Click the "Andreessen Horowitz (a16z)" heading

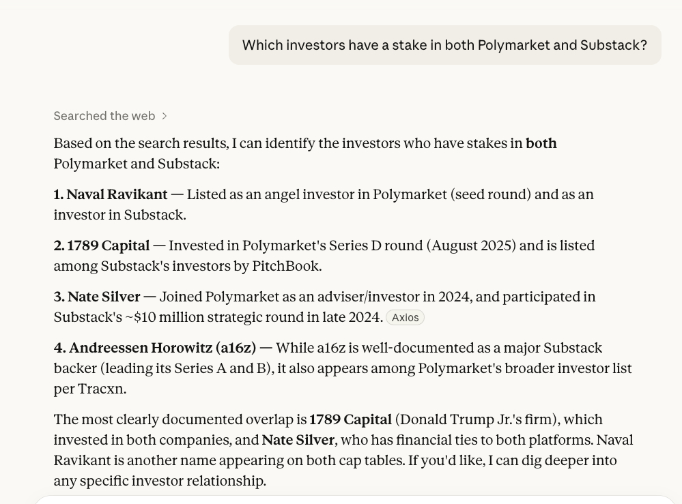[x=162, y=349]
